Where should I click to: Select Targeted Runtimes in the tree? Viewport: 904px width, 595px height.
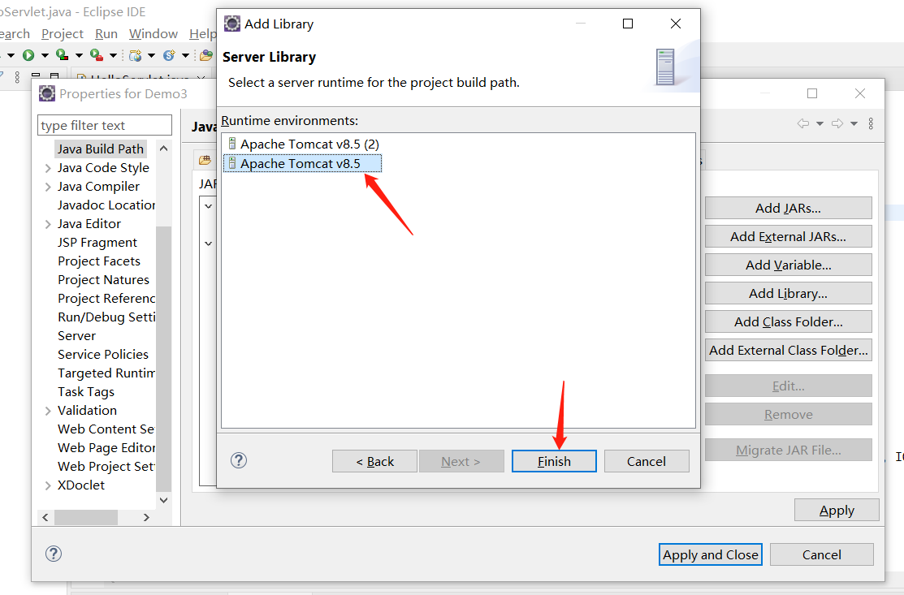click(106, 373)
